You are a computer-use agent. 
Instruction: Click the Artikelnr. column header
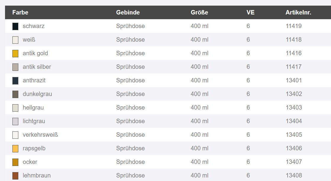298,12
